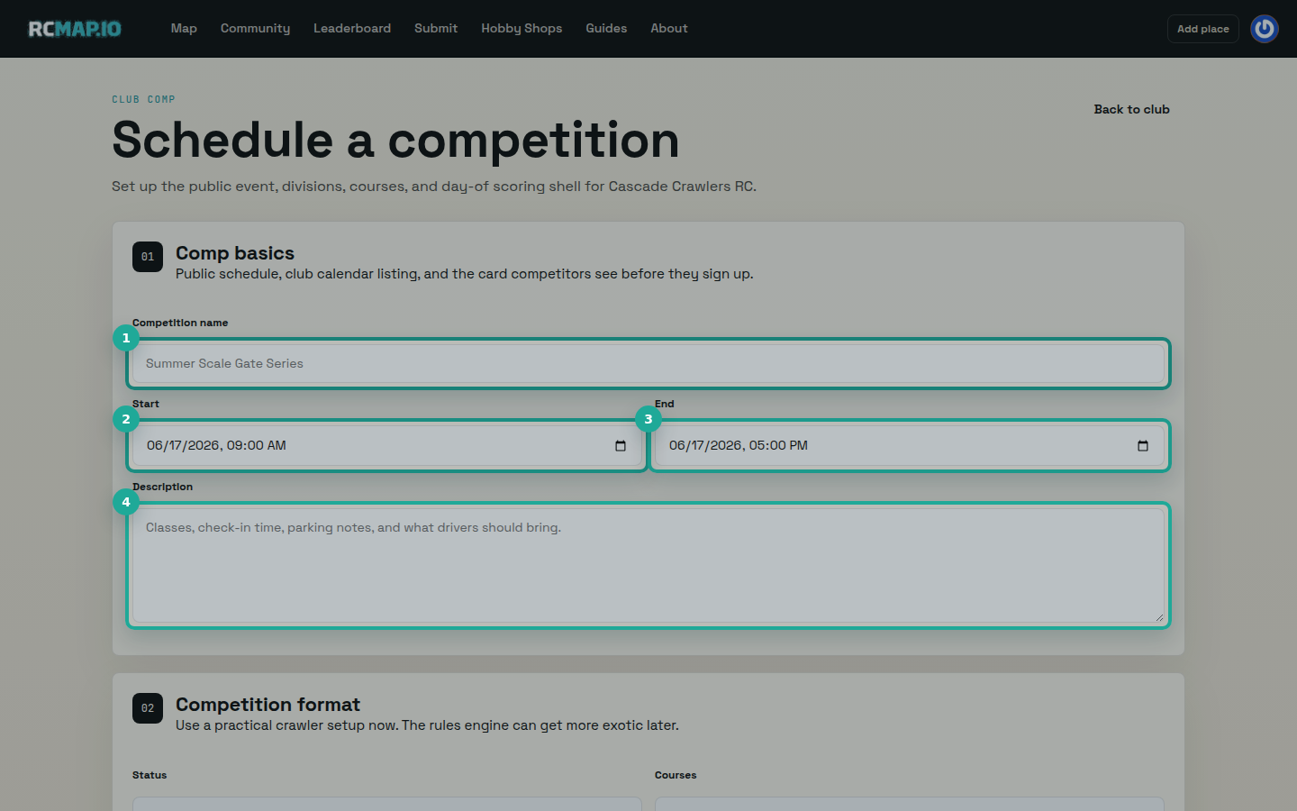The width and height of the screenshot is (1297, 811).
Task: Click the 01 step badge
Action: (x=148, y=257)
